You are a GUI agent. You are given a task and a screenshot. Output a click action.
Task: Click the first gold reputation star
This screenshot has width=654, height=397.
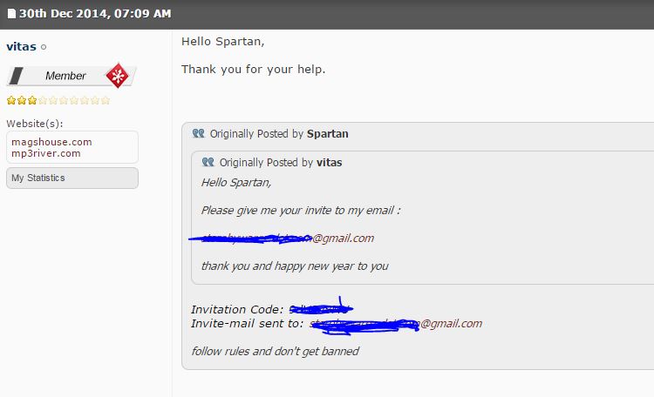(x=10, y=100)
